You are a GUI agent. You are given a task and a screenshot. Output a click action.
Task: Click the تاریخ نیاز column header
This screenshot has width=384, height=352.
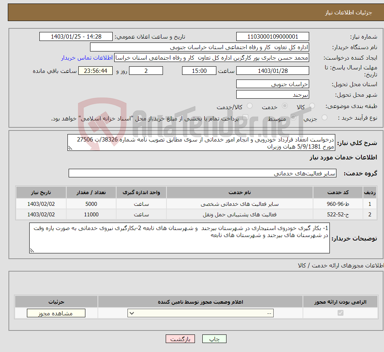(x=41, y=193)
